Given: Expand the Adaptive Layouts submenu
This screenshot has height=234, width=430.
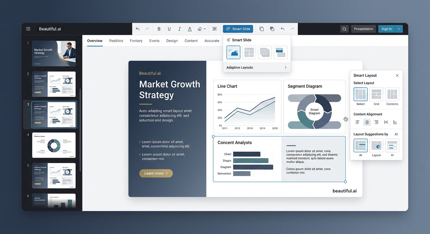Looking at the screenshot, I should [x=257, y=67].
